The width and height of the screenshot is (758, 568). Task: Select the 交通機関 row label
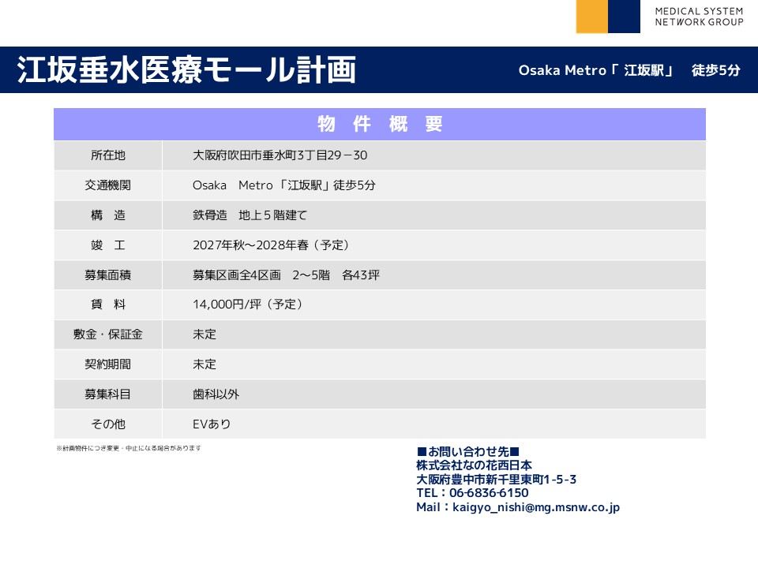tap(108, 185)
